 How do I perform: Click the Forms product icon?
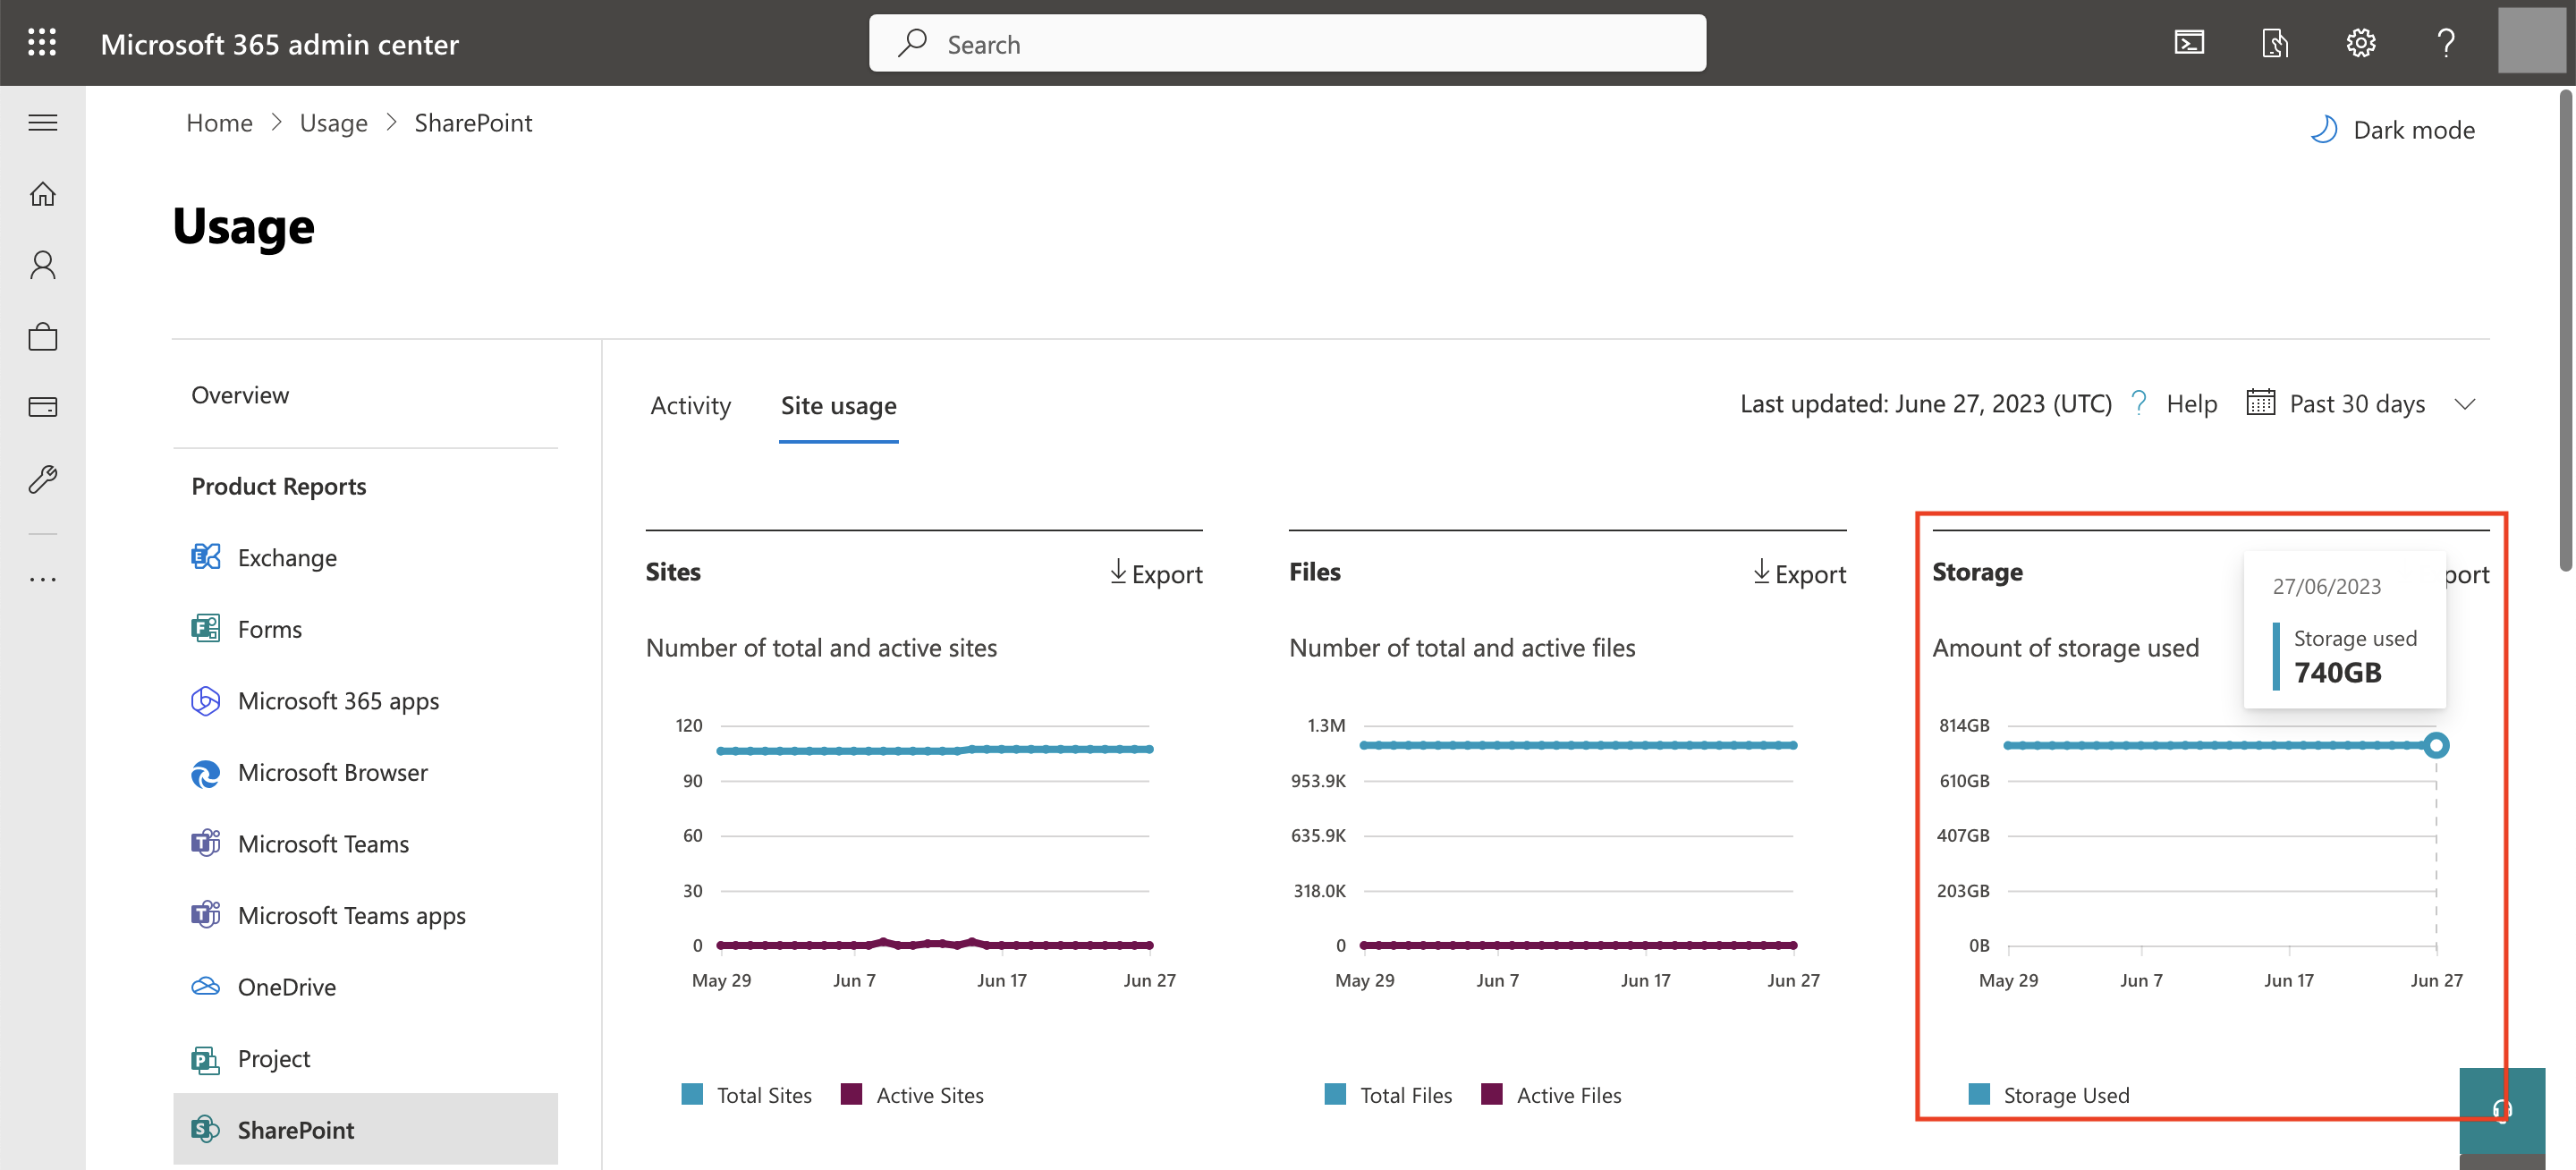coord(206,629)
